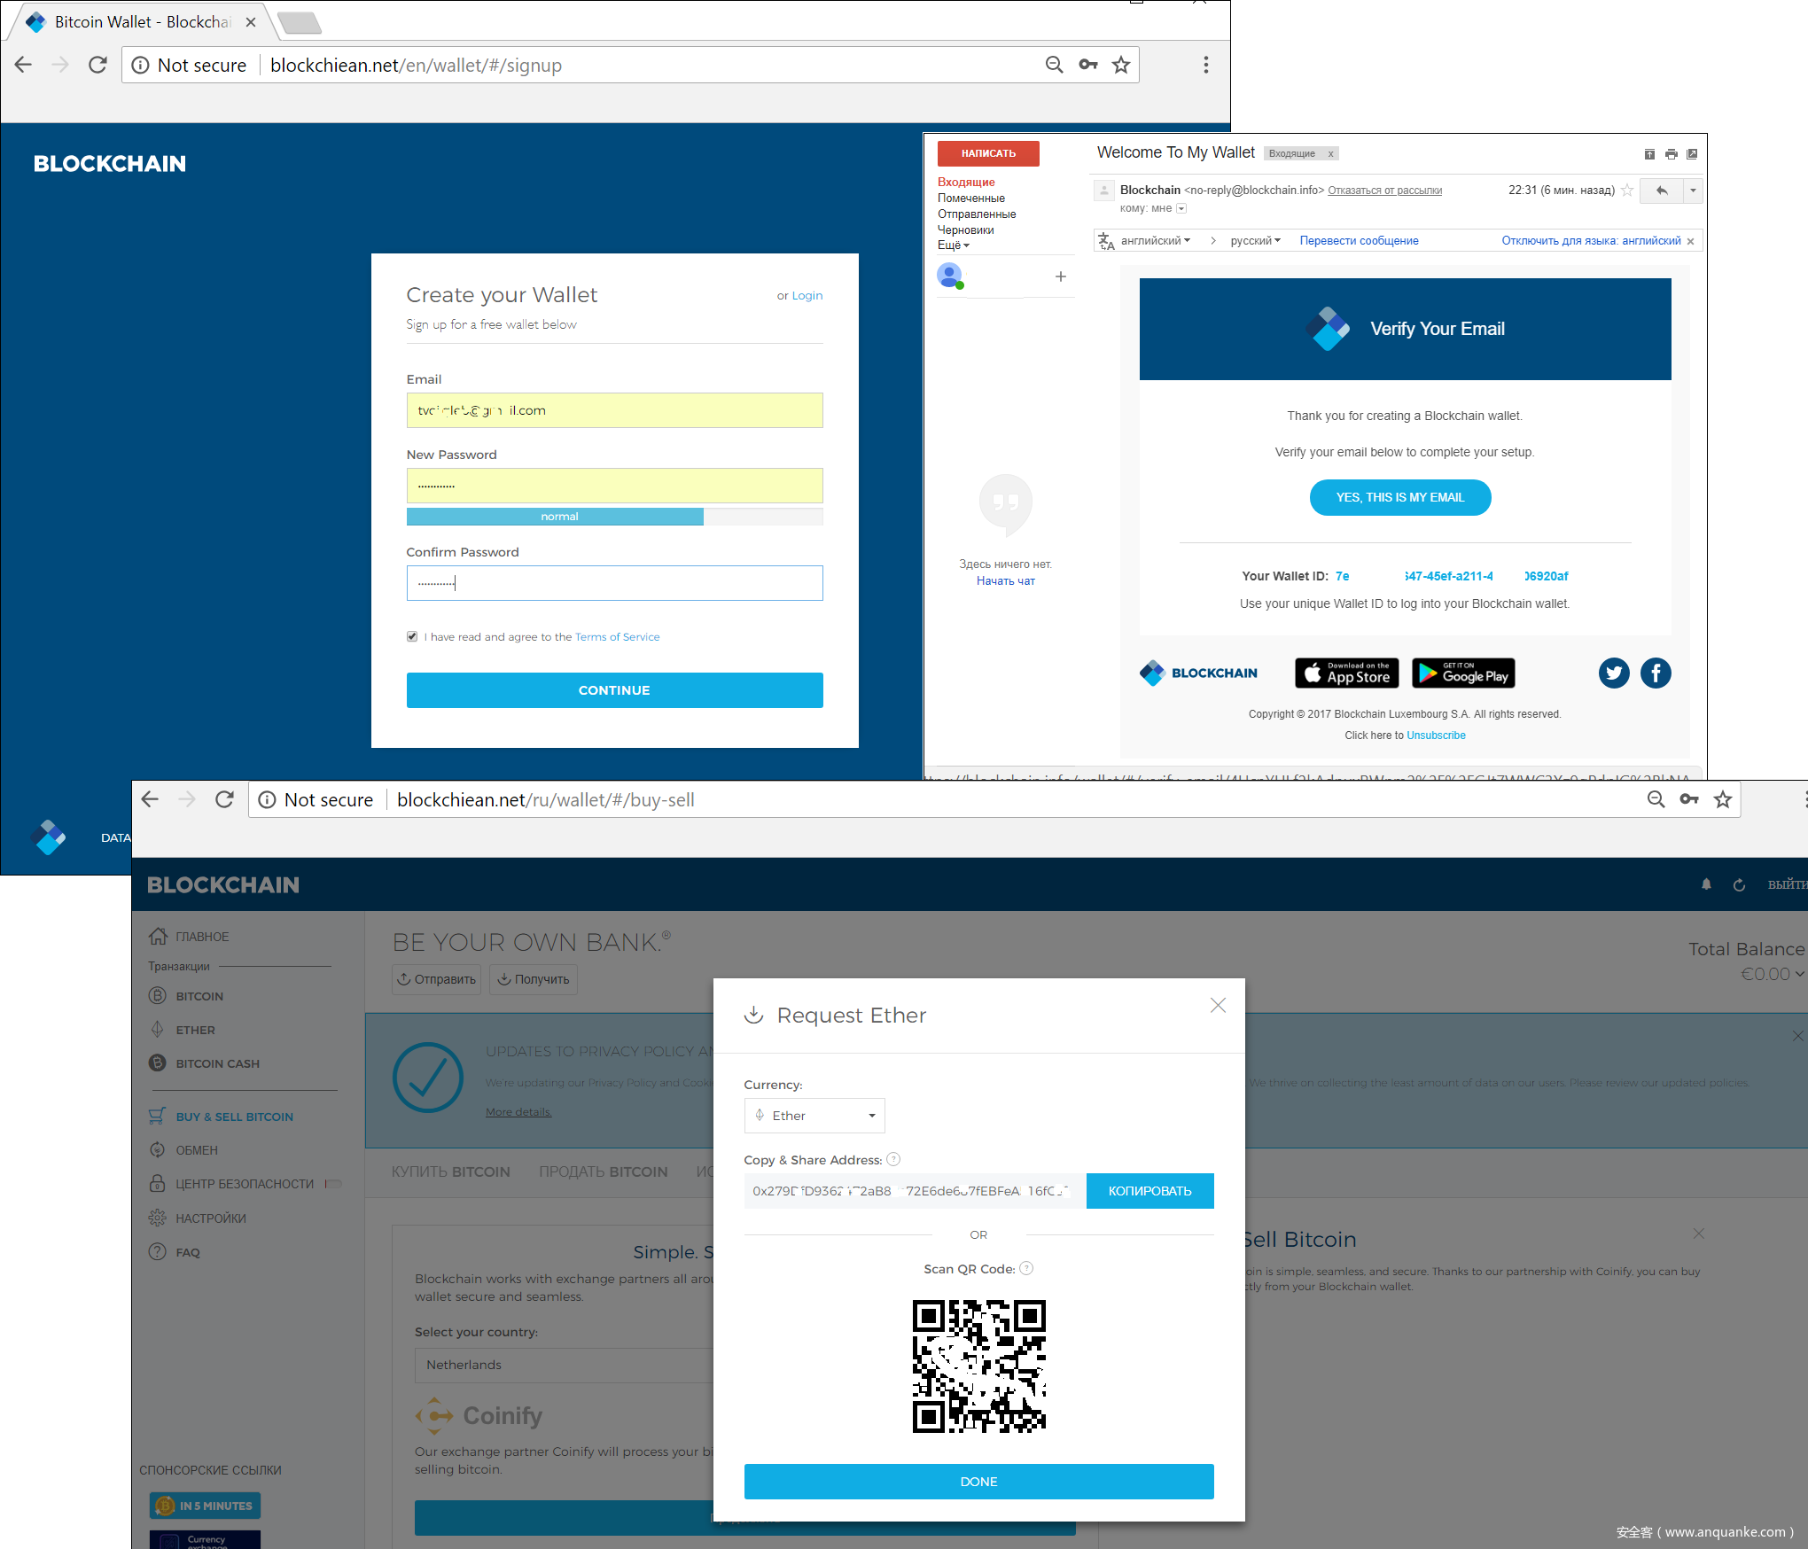This screenshot has width=1808, height=1549.
Task: Open the Terms of Service link
Action: pos(617,636)
